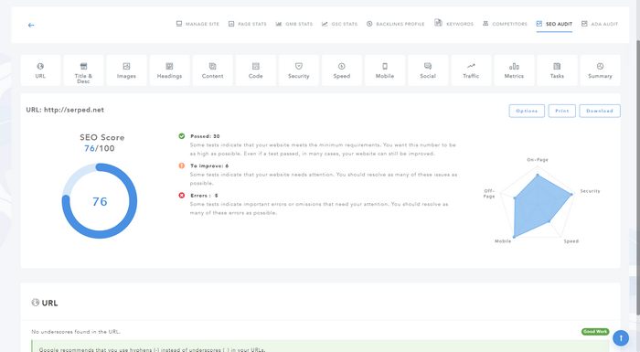Open the Options button menu
Screen dimensions: 640x352
click(x=527, y=111)
